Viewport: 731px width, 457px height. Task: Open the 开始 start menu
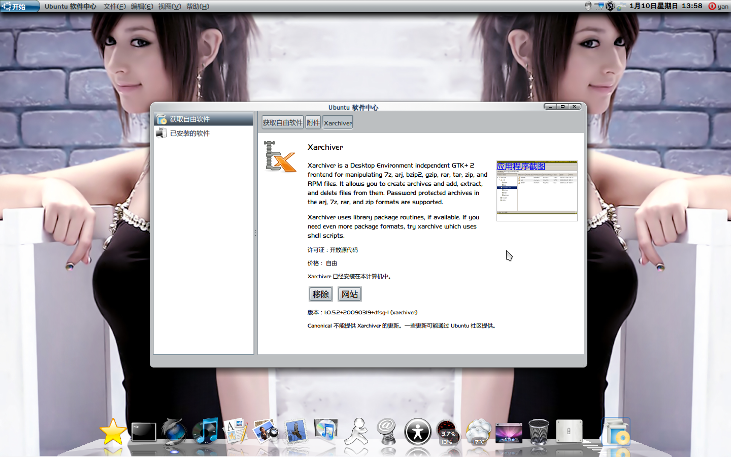coord(19,6)
